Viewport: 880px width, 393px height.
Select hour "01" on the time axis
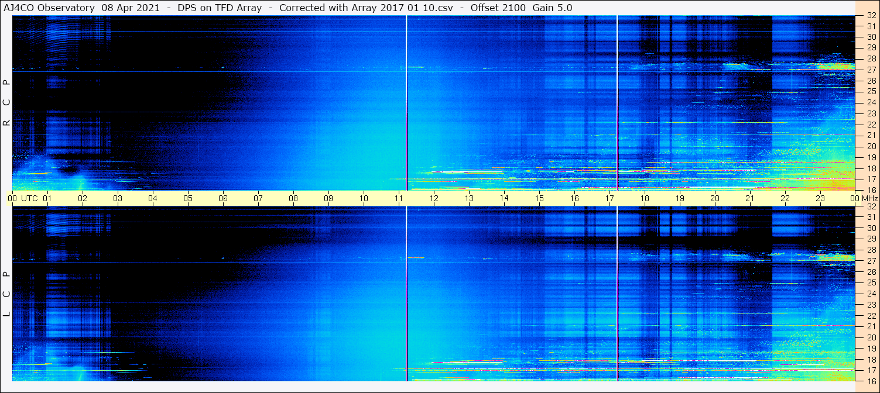[x=47, y=198]
